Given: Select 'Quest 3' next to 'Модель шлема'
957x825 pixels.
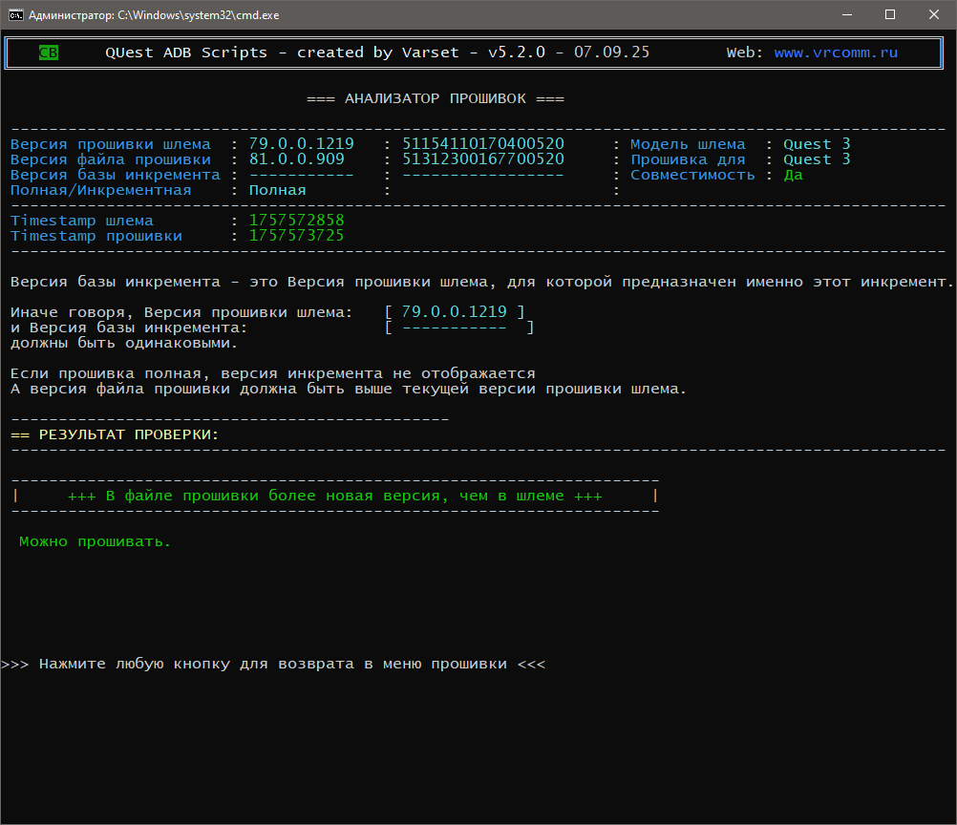Looking at the screenshot, I should coord(817,144).
